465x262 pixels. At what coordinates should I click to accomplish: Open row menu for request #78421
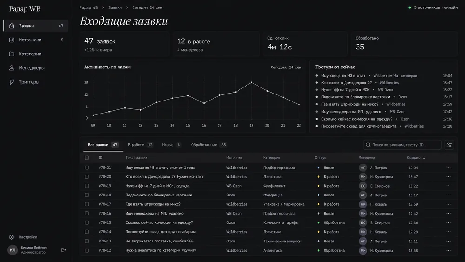(x=448, y=168)
